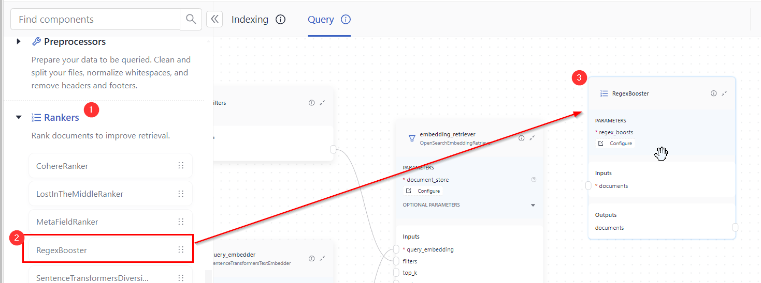Open the query_embedder node info icon
The image size is (761, 283).
coord(311,258)
